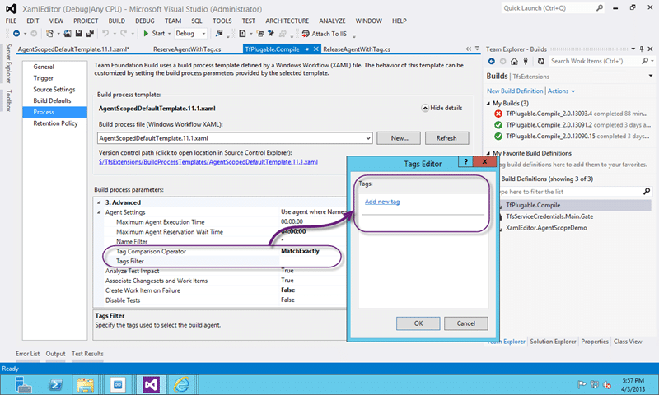Collapse the 3. Advanced parameter group
Screen dimensions: 659x395
tap(99, 202)
